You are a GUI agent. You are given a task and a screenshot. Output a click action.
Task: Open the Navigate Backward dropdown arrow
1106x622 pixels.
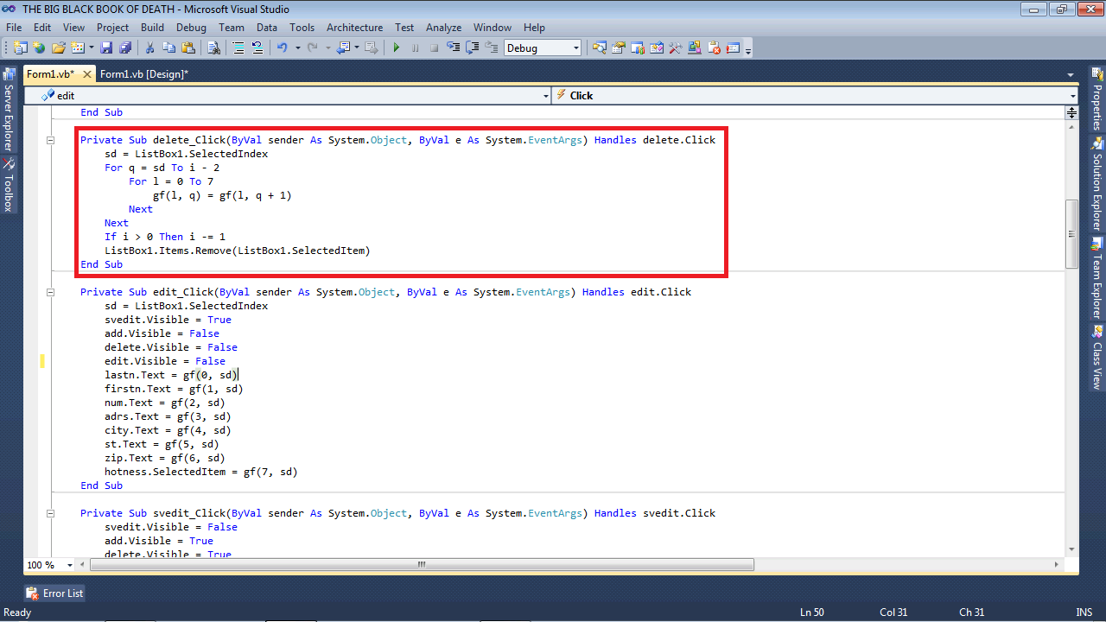pos(356,48)
